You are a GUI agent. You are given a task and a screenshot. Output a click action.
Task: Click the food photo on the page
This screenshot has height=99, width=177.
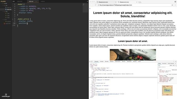tap(133, 55)
